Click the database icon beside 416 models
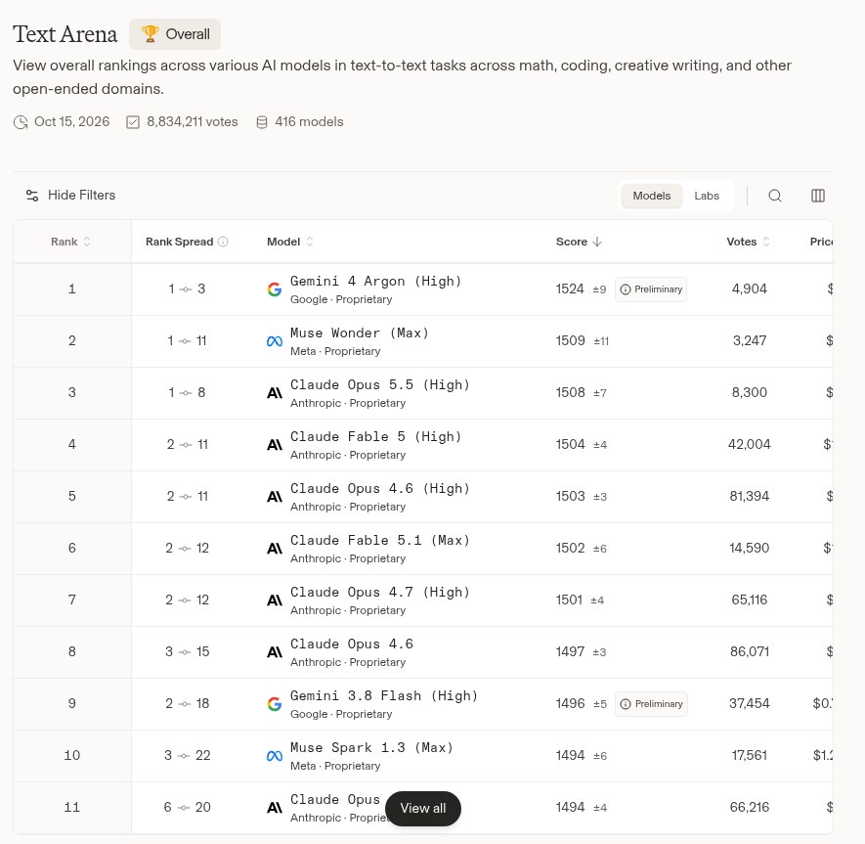Image resolution: width=865 pixels, height=844 pixels. pos(262,122)
